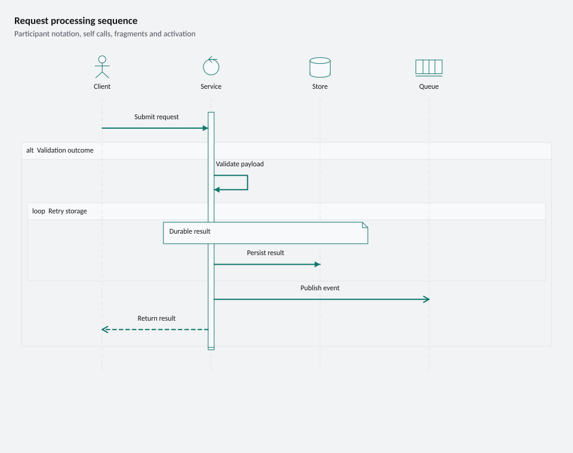The width and height of the screenshot is (573, 453).
Task: Select the Return result message label
Action: click(156, 318)
